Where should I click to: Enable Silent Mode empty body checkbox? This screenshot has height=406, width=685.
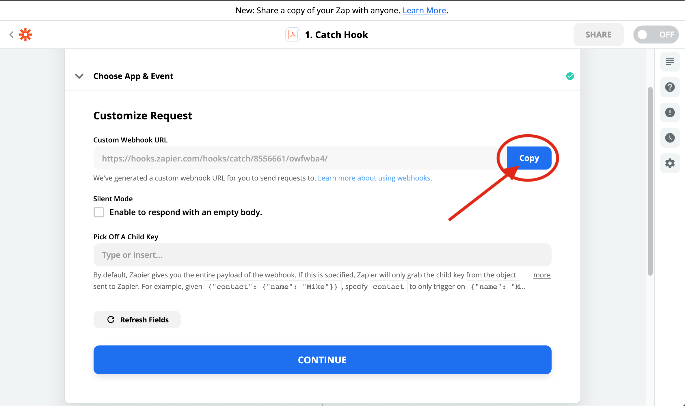point(99,212)
